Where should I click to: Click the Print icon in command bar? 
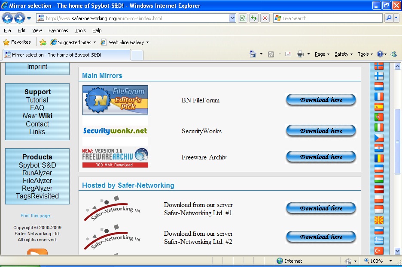[x=300, y=54]
